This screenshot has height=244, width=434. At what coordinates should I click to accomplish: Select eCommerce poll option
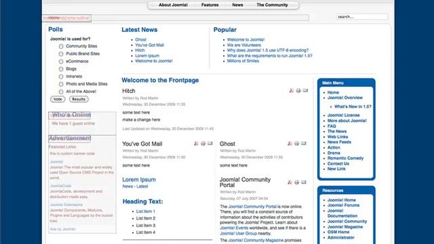pos(61,62)
